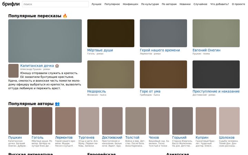Open the Популярное menu item
248x155 pixels.
coord(112,4)
